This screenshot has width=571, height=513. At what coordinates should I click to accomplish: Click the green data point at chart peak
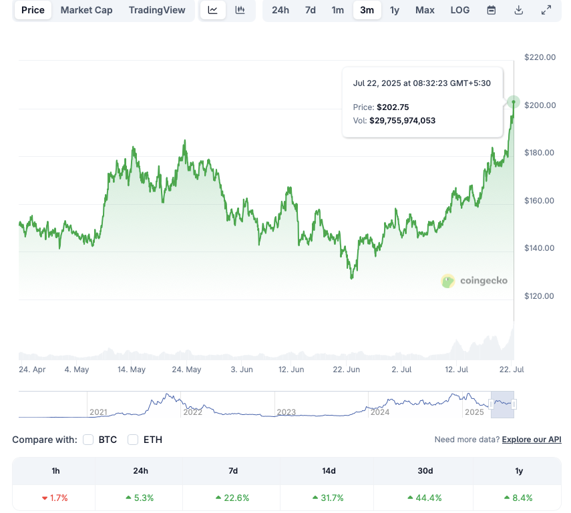coord(514,102)
